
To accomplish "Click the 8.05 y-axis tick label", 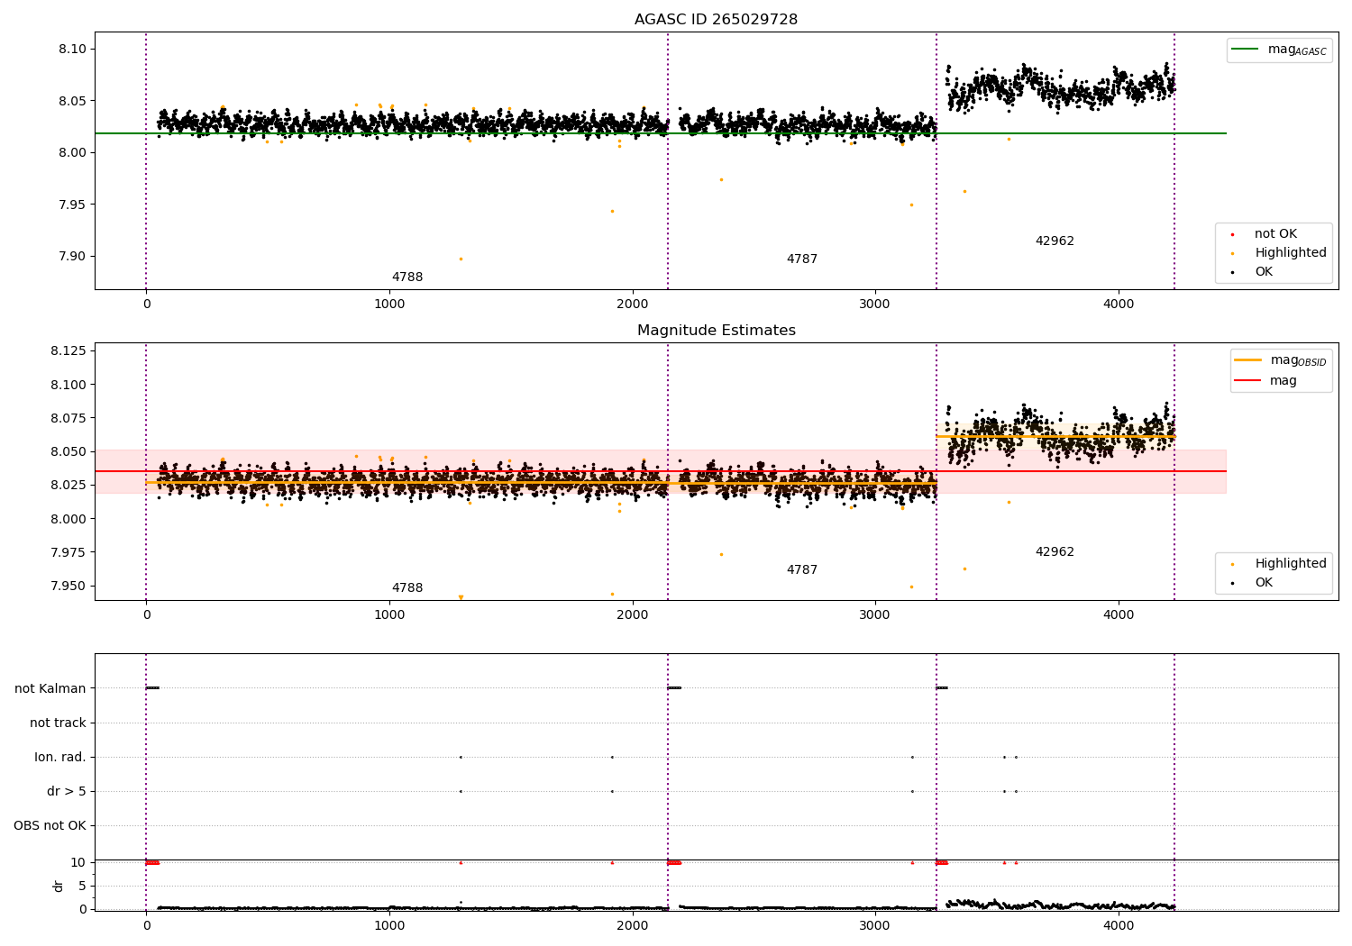I will tap(73, 101).
